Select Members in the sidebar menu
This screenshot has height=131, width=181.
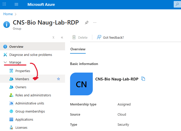click(22, 79)
